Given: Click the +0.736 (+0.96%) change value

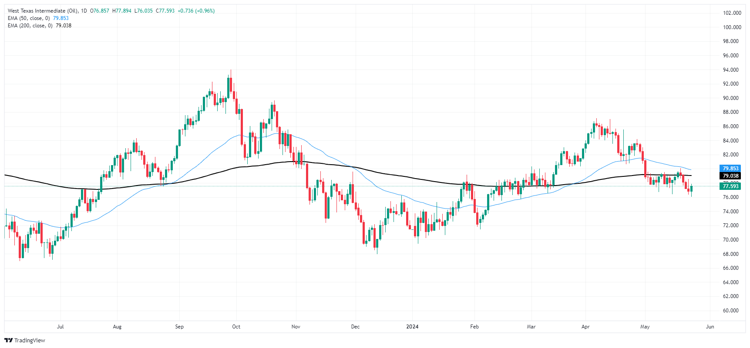Looking at the screenshot, I should pyautogui.click(x=196, y=11).
